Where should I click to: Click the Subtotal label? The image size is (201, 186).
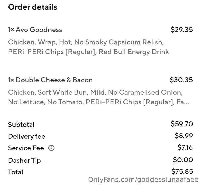[x=21, y=125]
